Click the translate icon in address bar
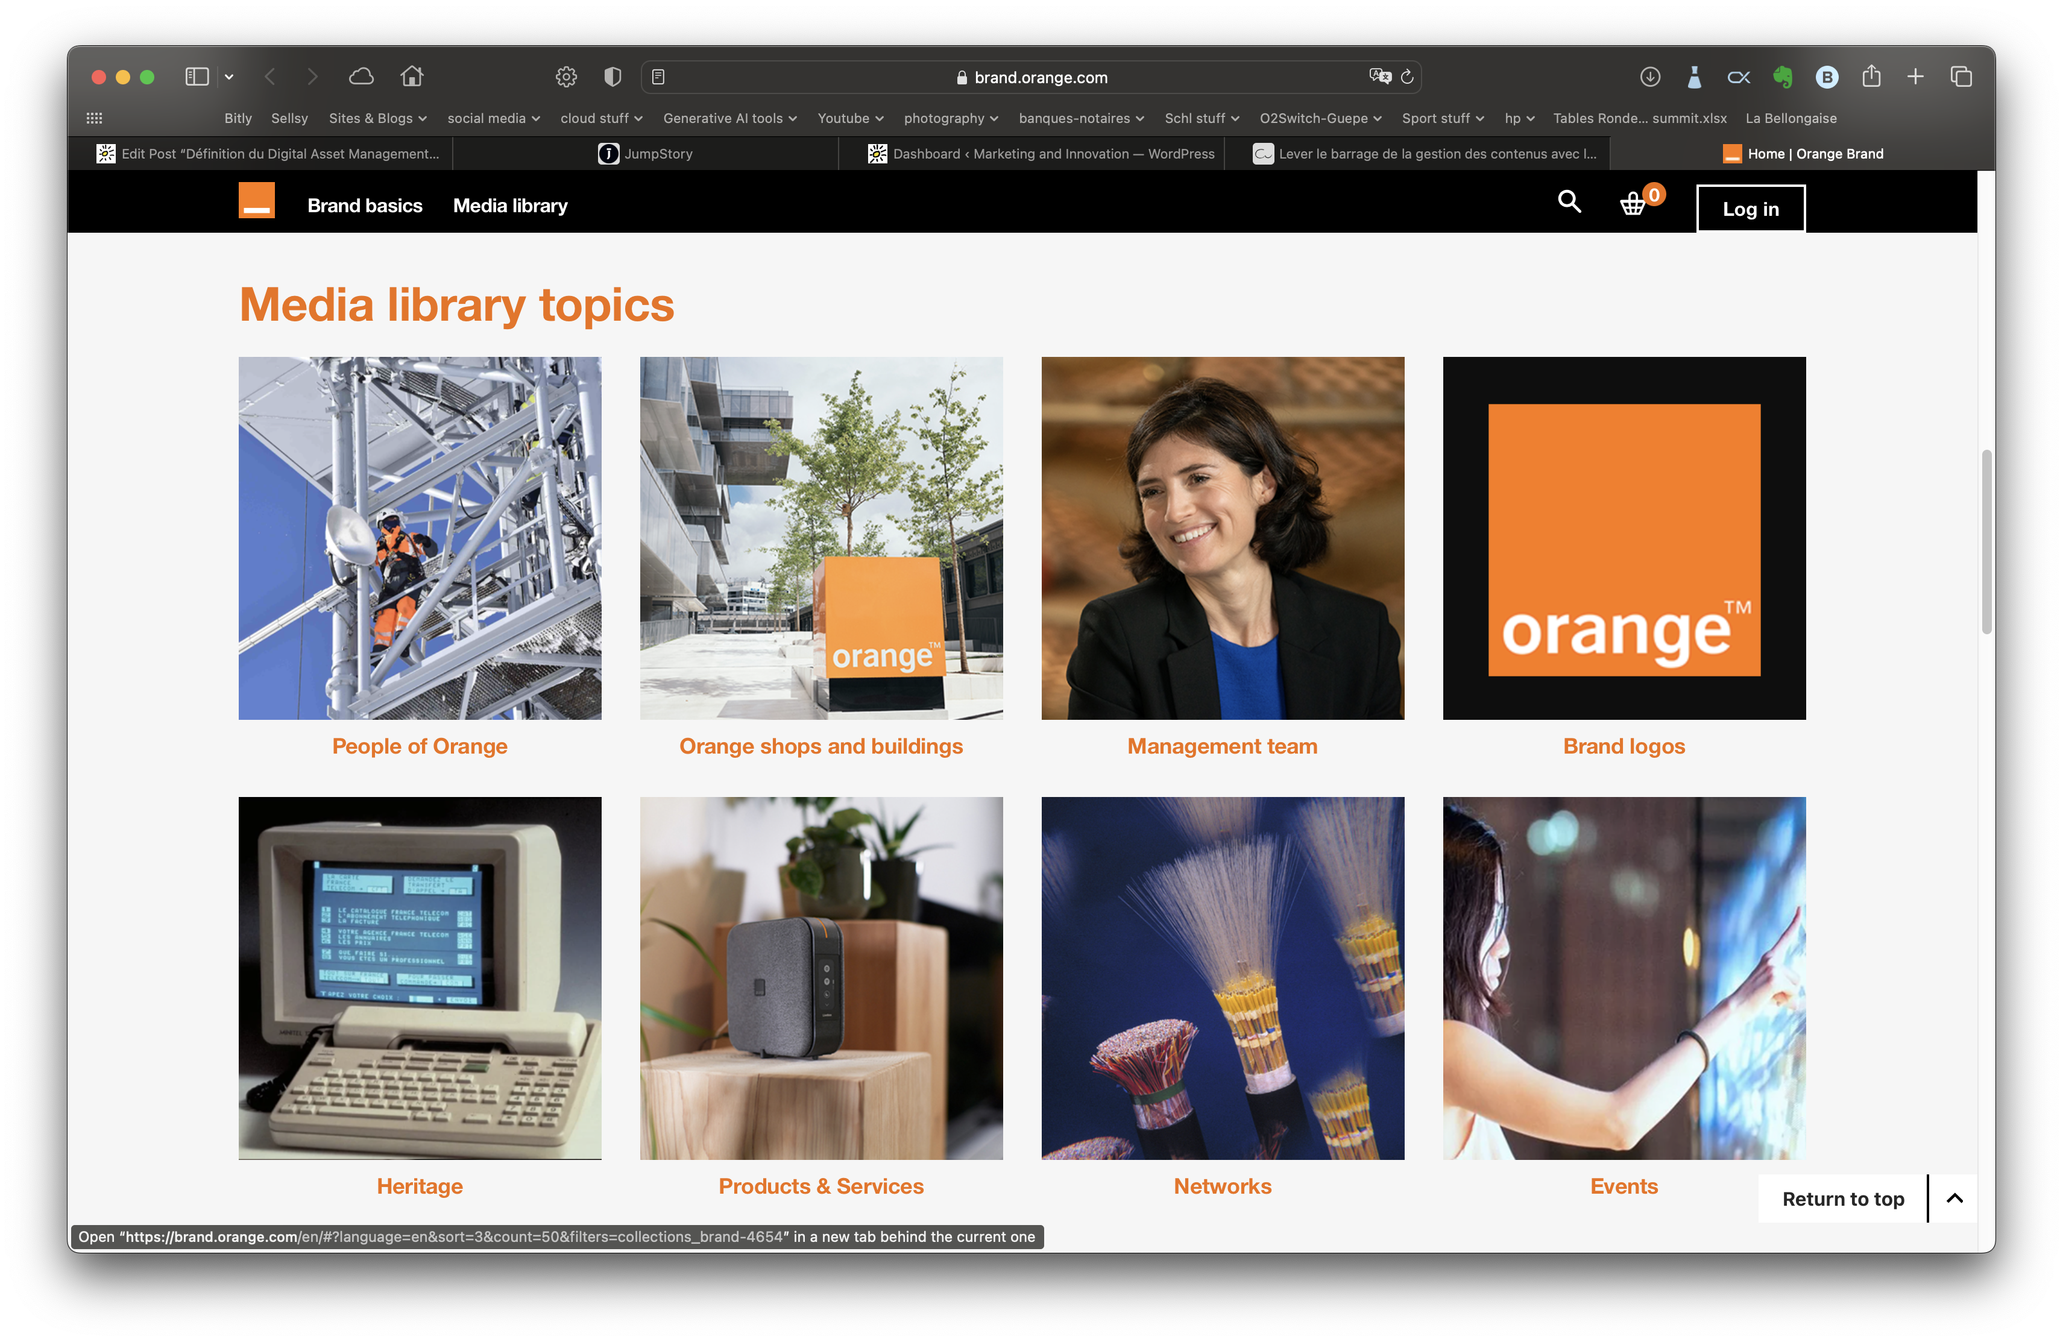This screenshot has width=2063, height=1342. (x=1380, y=77)
